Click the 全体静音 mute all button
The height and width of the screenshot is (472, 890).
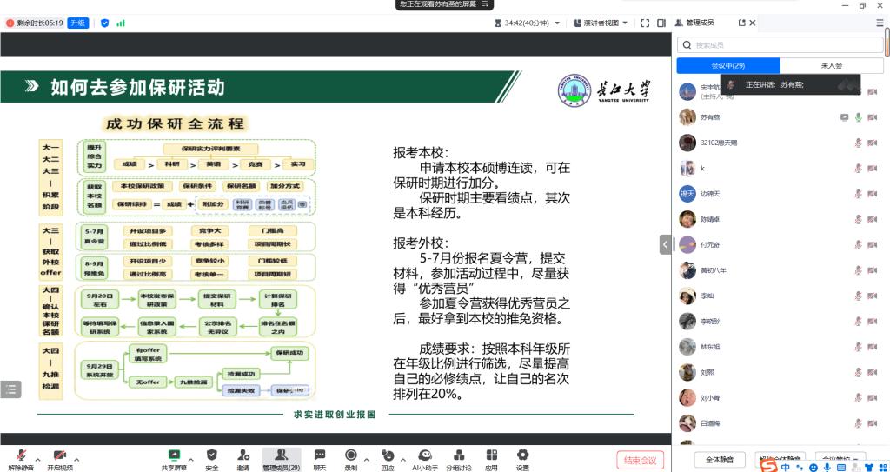(x=719, y=460)
